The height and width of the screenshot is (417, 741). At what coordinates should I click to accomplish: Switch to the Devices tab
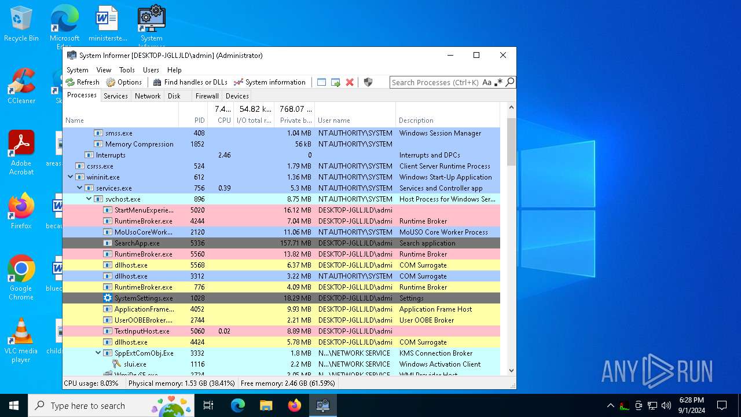click(x=237, y=96)
